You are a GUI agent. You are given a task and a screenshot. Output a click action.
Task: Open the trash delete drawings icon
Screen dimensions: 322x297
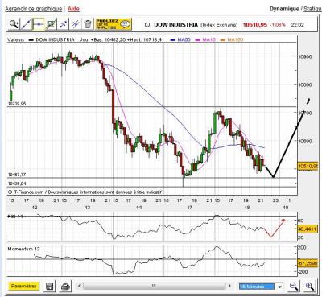point(88,24)
